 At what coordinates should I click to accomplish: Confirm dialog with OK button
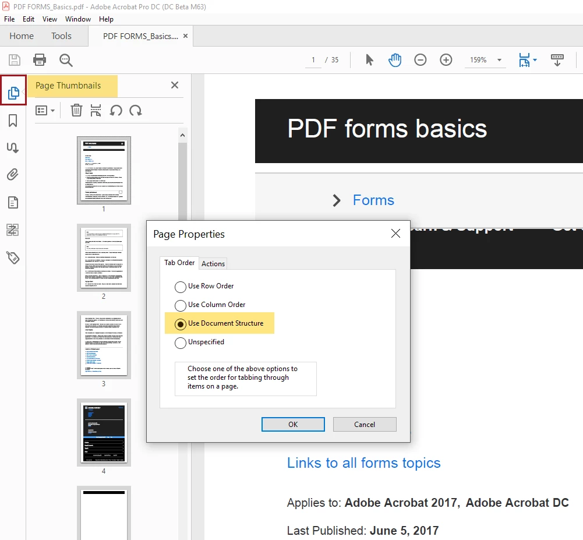coord(293,424)
